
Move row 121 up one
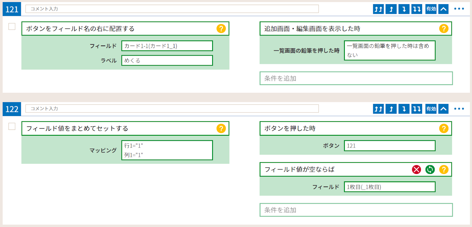point(391,9)
